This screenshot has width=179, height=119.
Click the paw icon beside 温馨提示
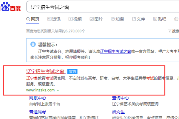pos(33,44)
